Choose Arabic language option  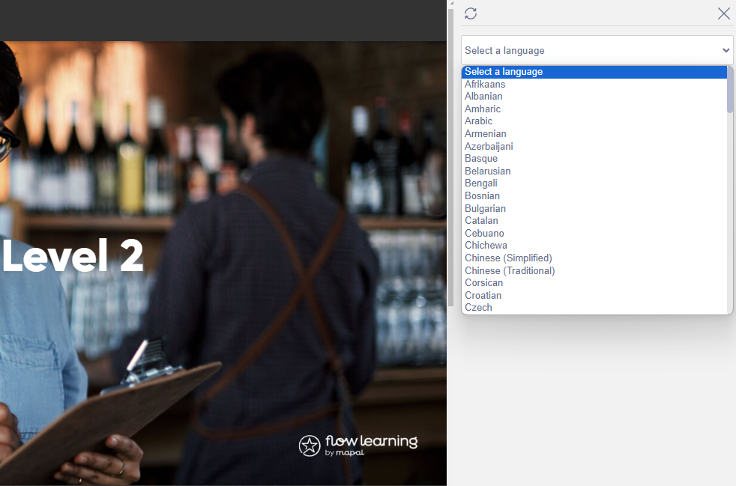[x=594, y=121]
